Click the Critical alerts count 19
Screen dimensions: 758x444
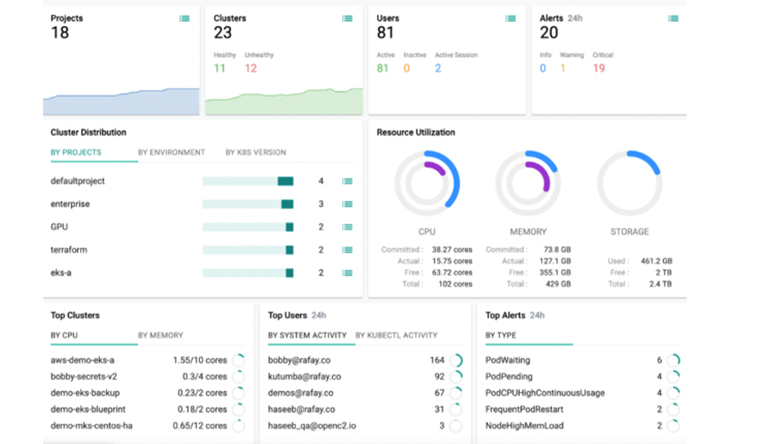[x=599, y=69]
